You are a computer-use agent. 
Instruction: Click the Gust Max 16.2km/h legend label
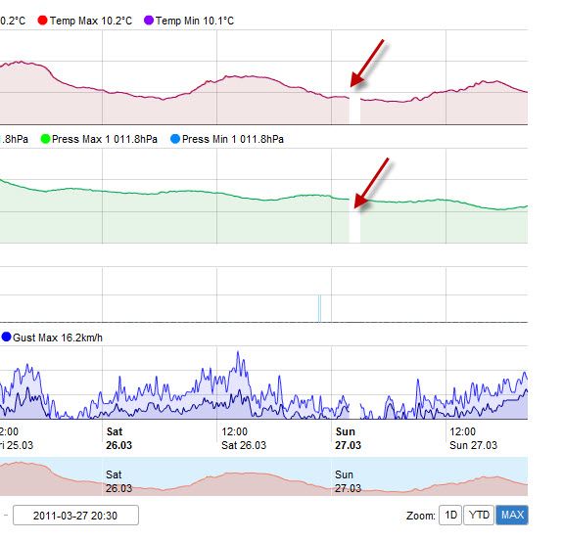(x=58, y=338)
